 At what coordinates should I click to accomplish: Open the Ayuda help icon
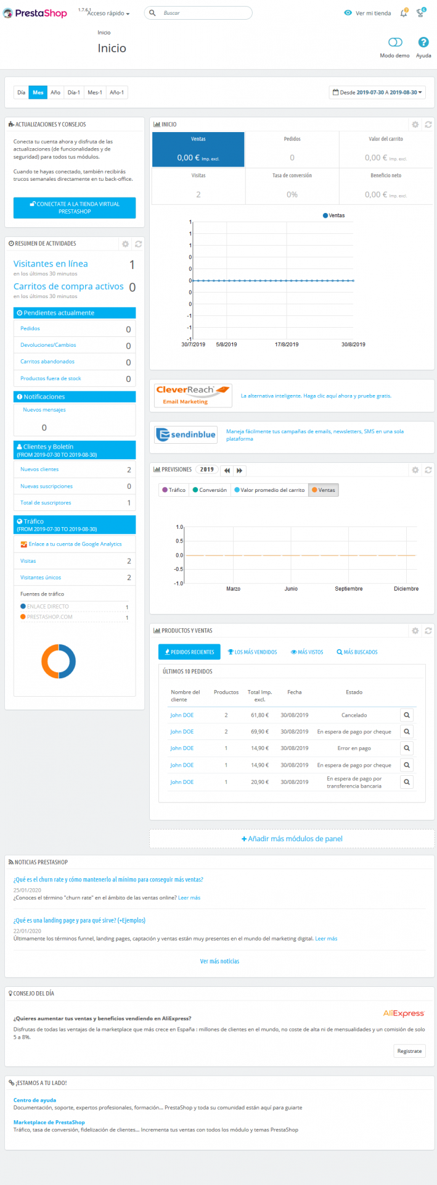coord(423,42)
